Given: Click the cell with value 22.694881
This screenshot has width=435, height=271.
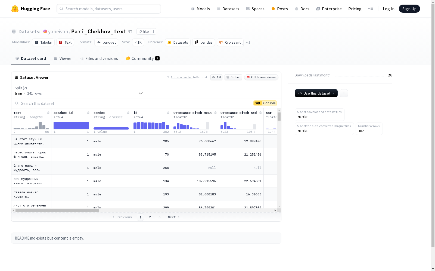Looking at the screenshot, I should click(x=253, y=181).
